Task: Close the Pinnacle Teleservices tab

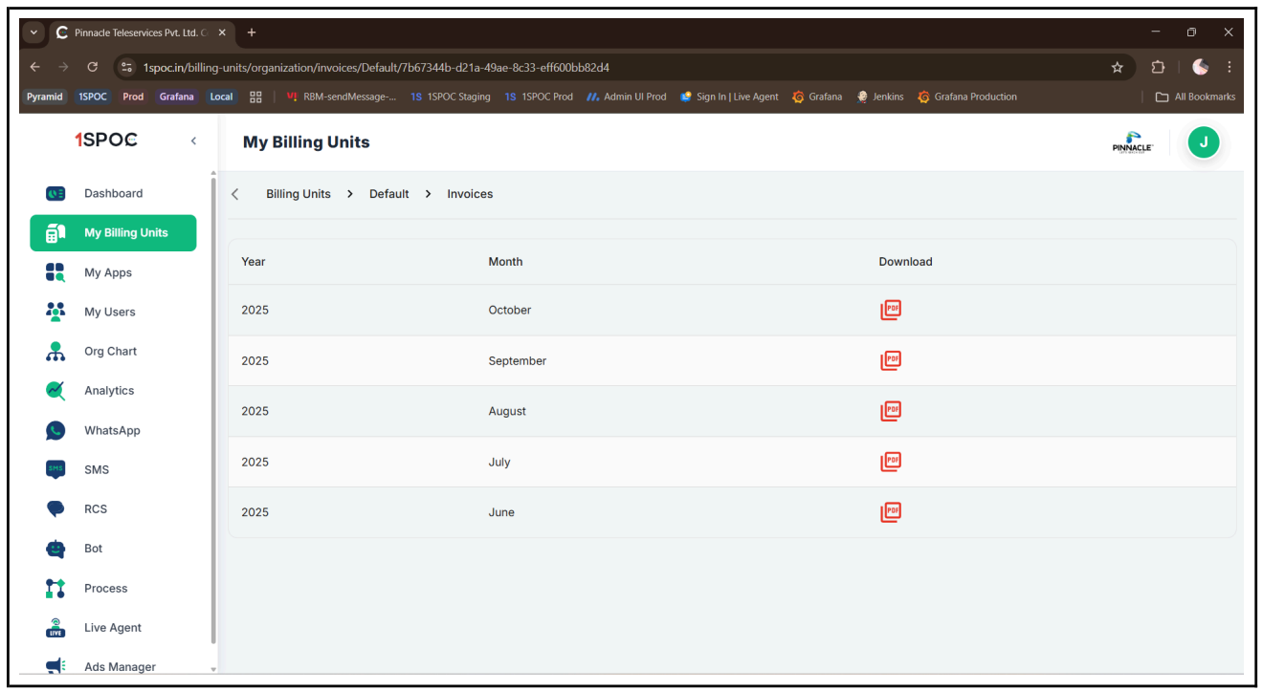Action: (x=222, y=32)
